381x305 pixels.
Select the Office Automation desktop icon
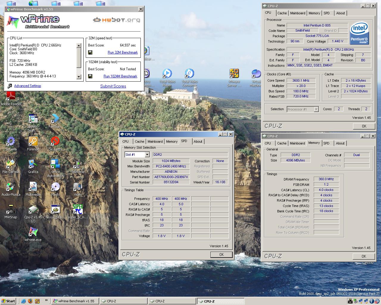point(55,164)
